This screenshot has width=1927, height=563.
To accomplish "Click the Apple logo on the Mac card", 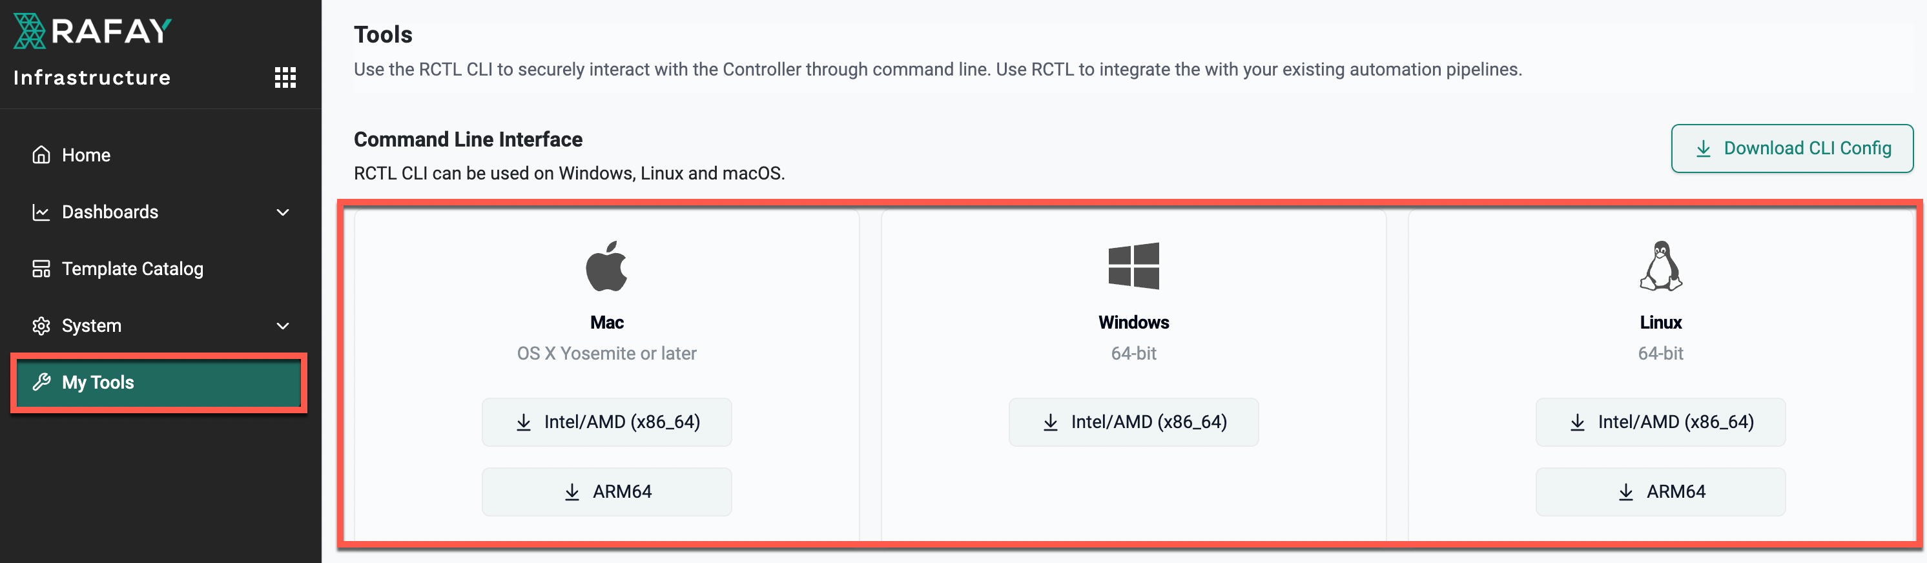I will coord(606,266).
